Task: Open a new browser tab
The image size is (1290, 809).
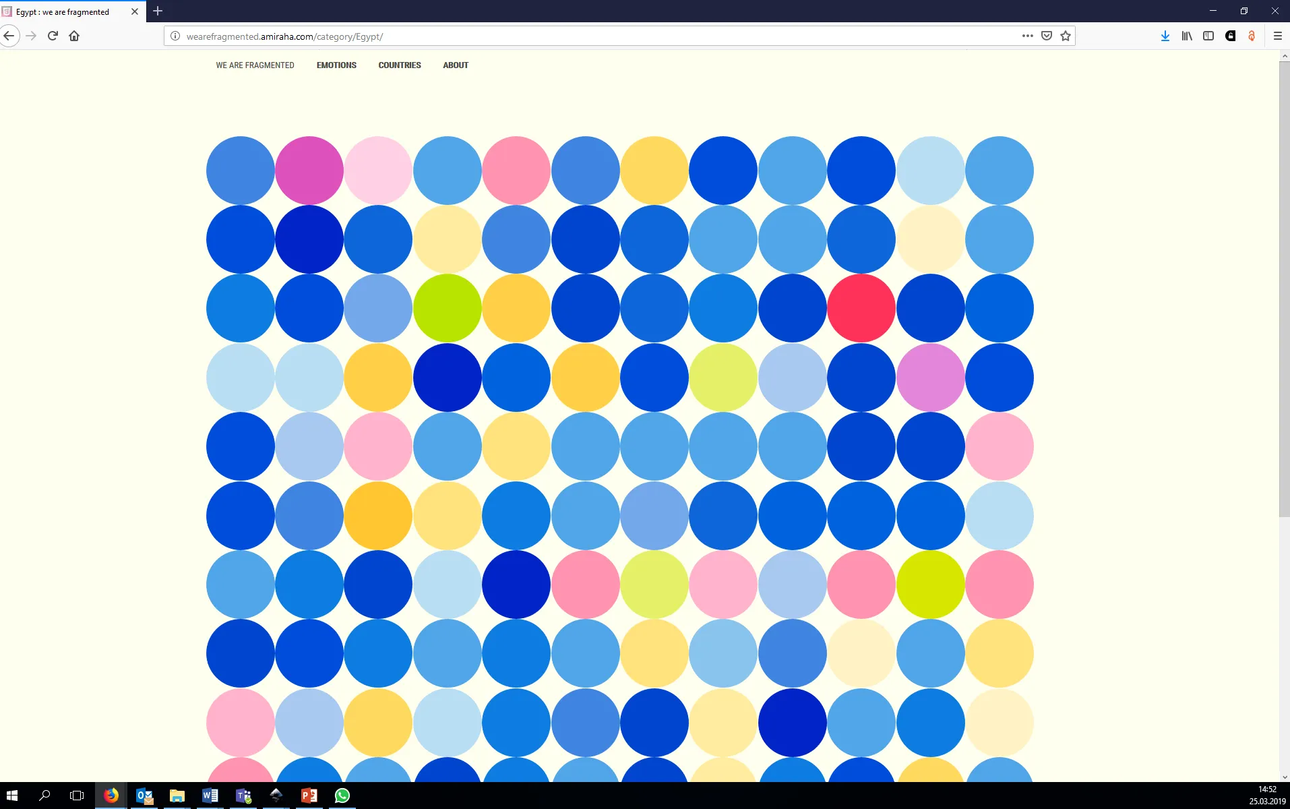Action: [158, 11]
